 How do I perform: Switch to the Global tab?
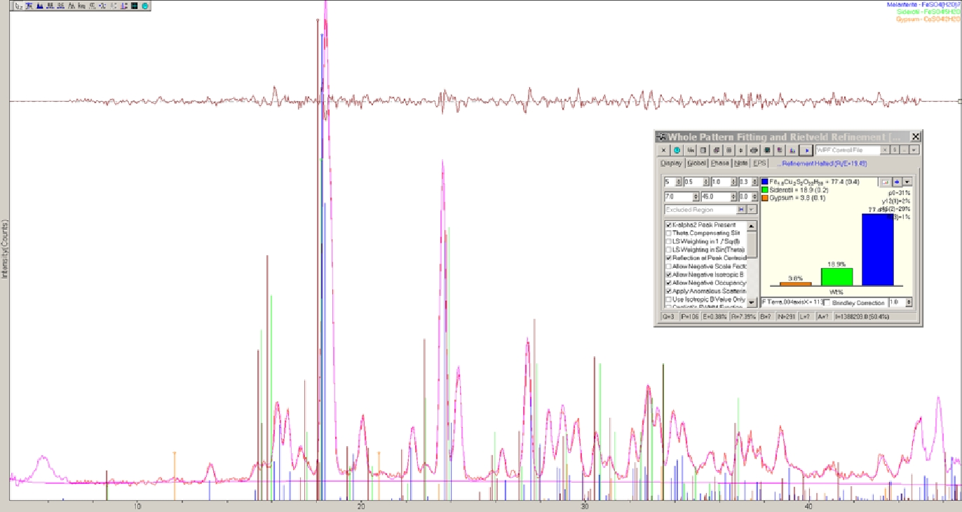pyautogui.click(x=696, y=163)
